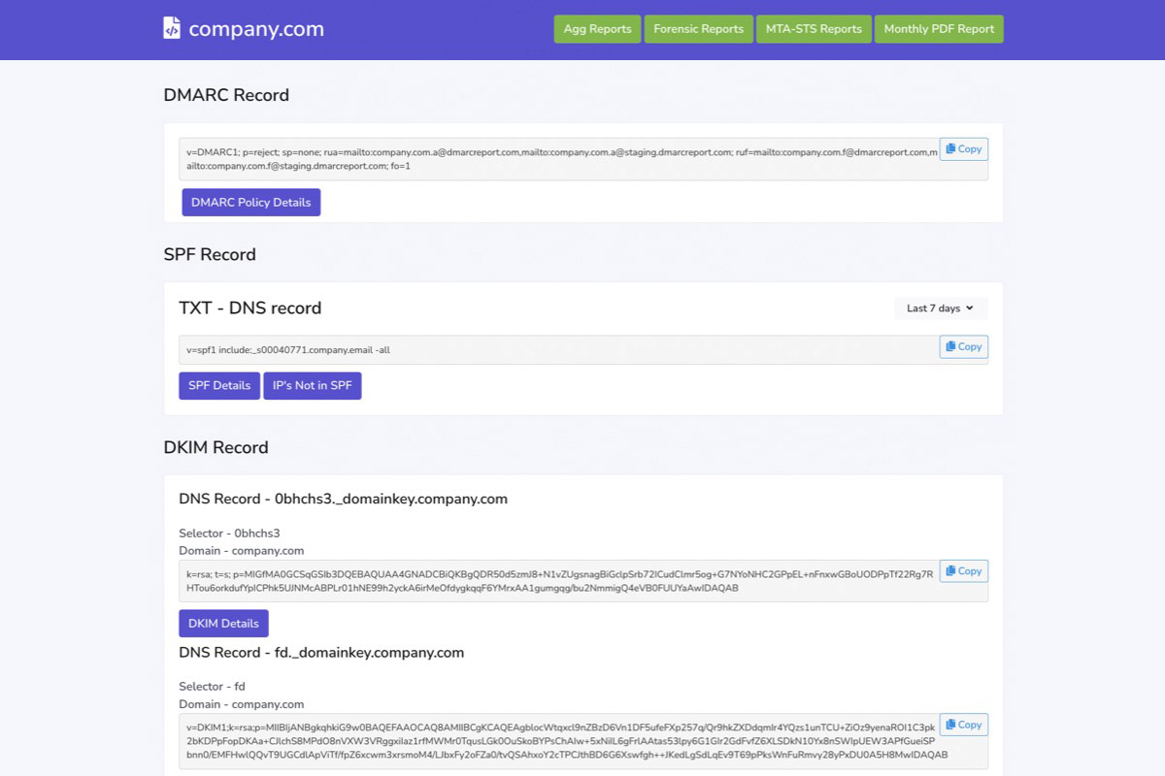The width and height of the screenshot is (1165, 776).
Task: Open the Monthly PDF Report
Action: pos(939,28)
